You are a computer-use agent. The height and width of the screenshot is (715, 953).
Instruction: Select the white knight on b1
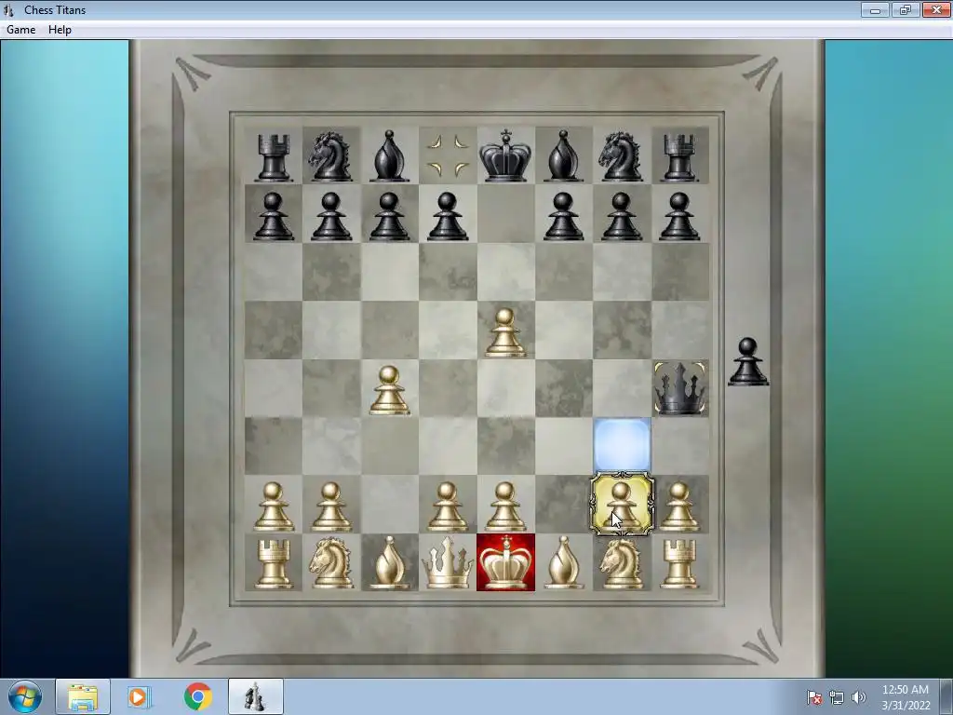tap(331, 563)
